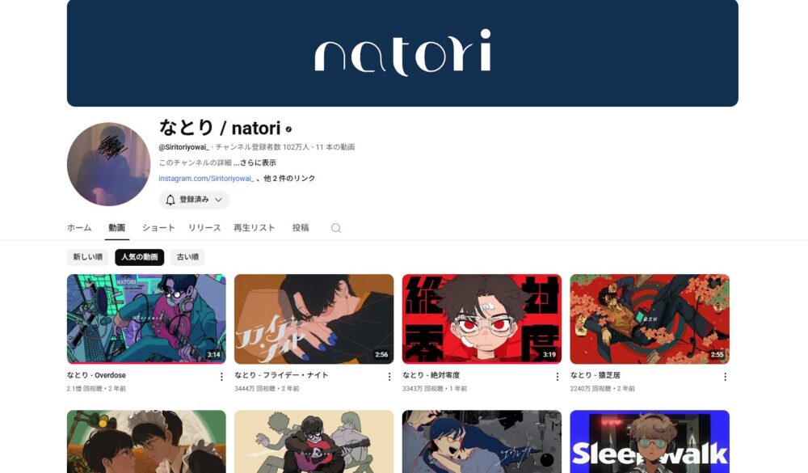Image resolution: width=808 pixels, height=473 pixels.
Task: Open the three-dot menu for 猿芝居 video
Action: click(725, 377)
